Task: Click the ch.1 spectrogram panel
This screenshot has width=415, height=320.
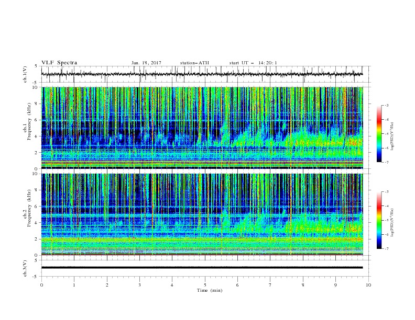Action: pos(202,128)
